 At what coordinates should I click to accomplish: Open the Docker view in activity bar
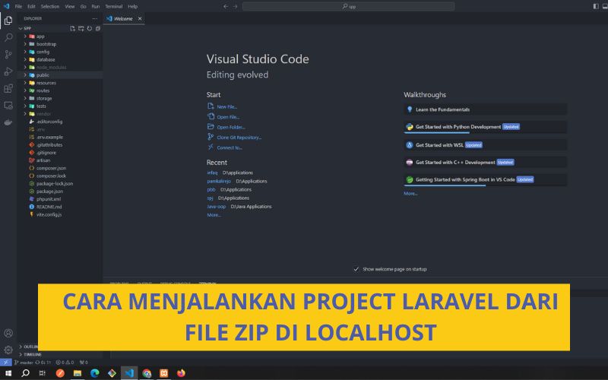click(8, 122)
